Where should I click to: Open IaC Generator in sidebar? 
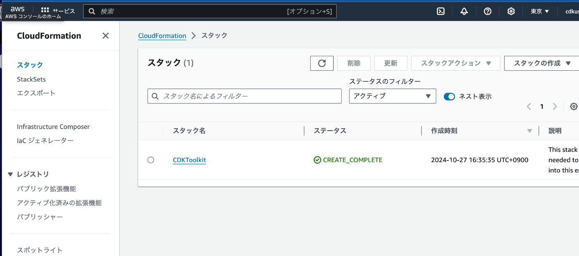[45, 141]
